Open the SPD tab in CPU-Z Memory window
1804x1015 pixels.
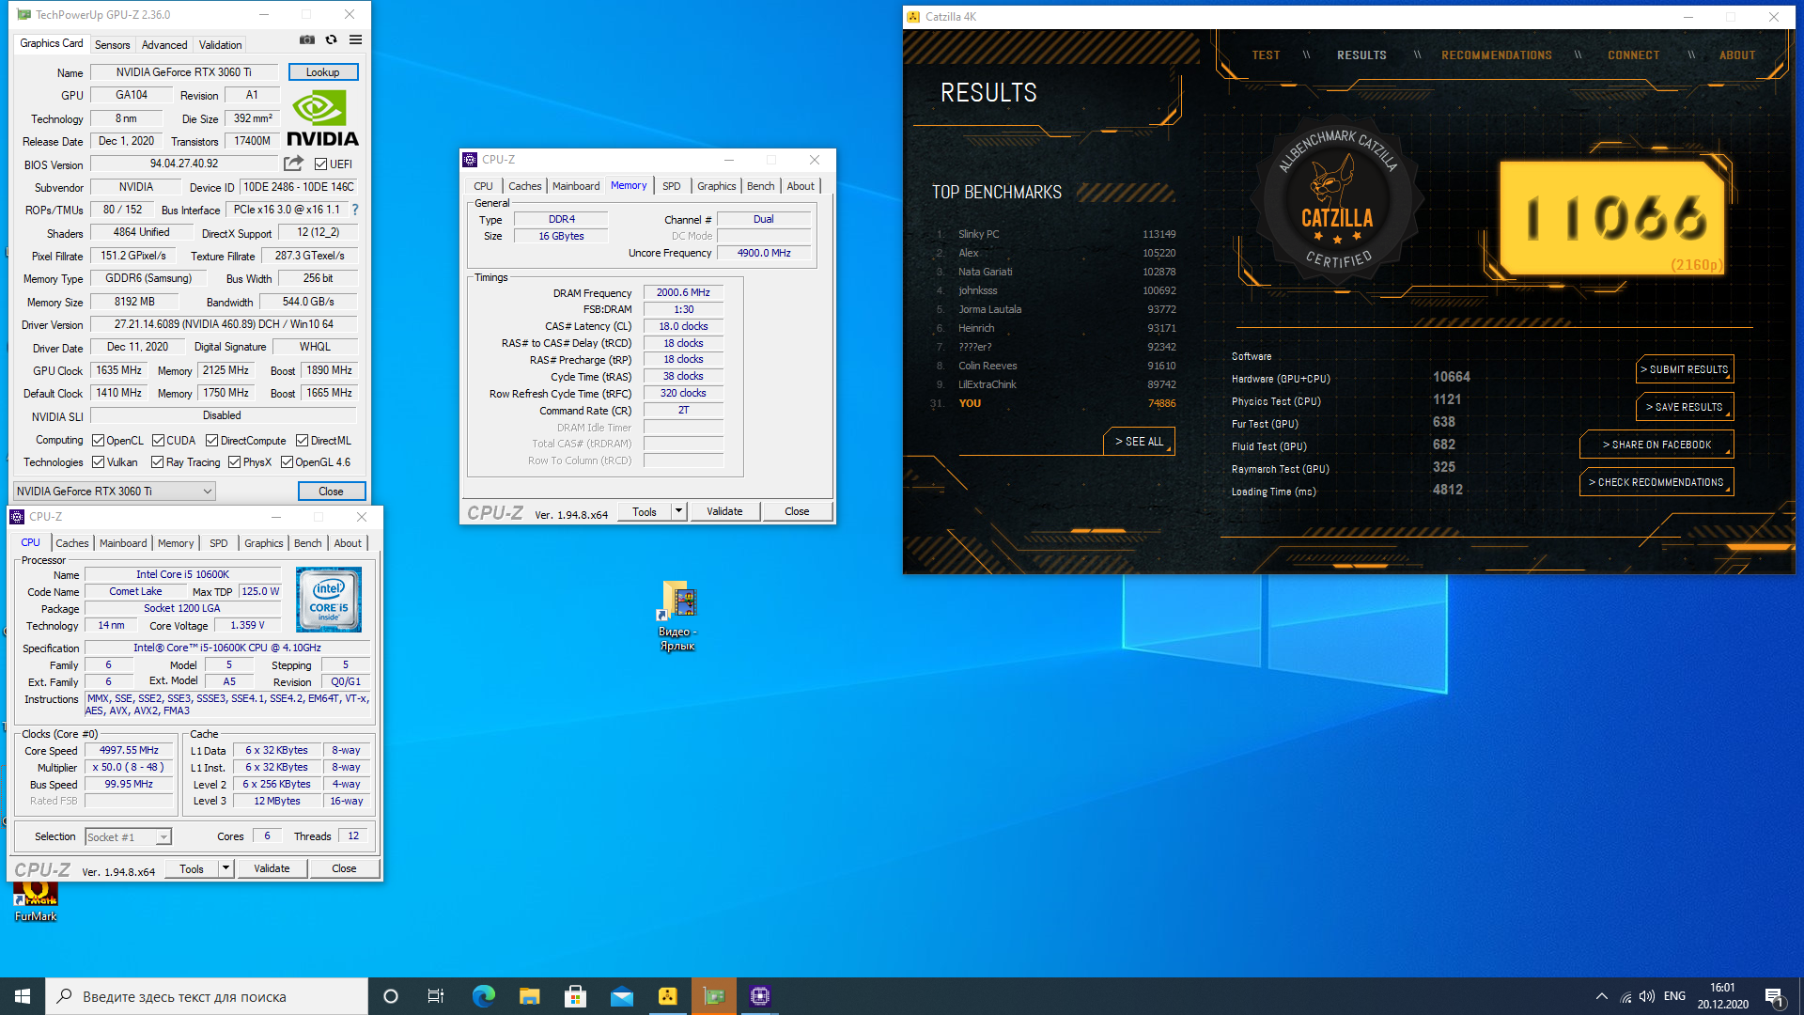click(x=671, y=186)
